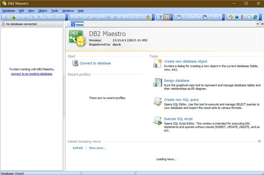Click the home page toolbar icon
Viewport: 264px width, 175px height.
click(231, 17)
